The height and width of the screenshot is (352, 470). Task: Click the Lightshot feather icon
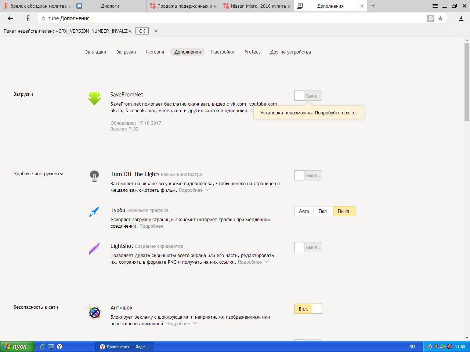[94, 249]
